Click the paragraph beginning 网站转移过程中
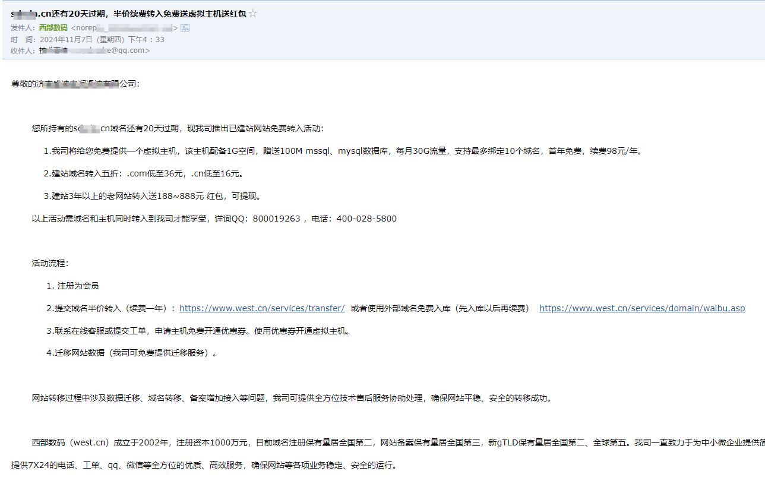 [293, 398]
